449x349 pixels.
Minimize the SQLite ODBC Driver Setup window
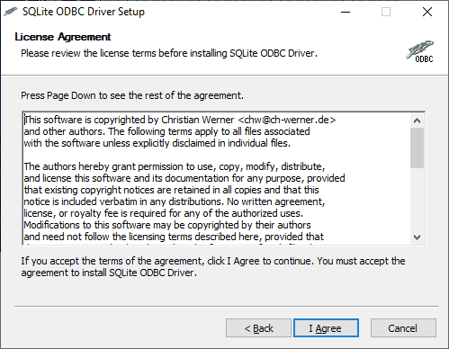click(x=346, y=12)
